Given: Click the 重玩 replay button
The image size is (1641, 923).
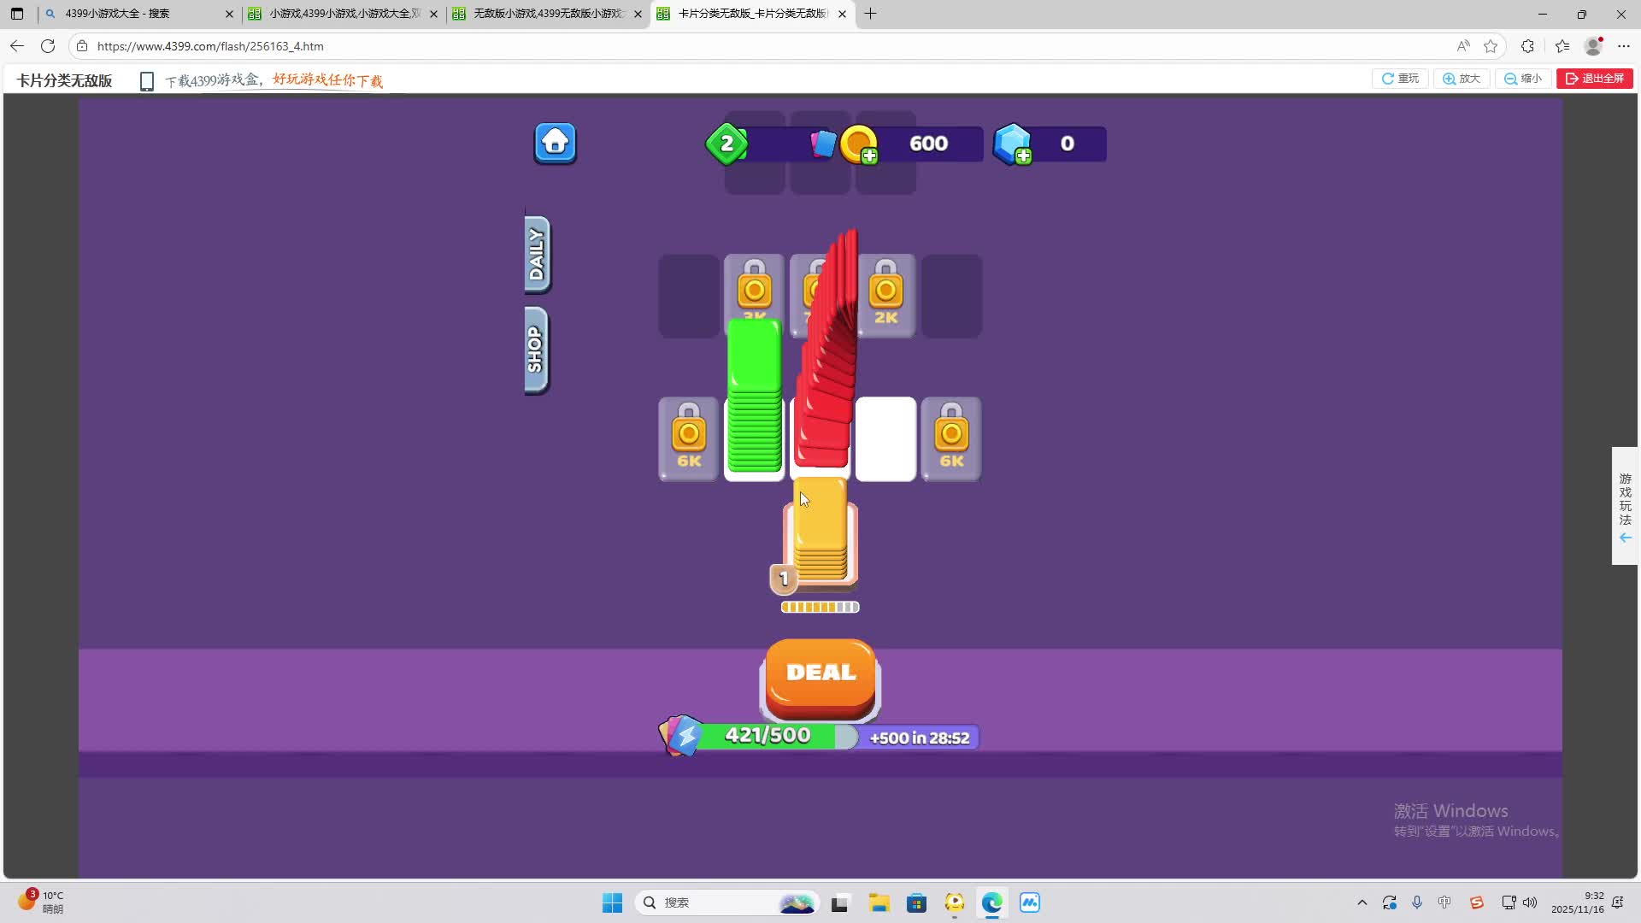Looking at the screenshot, I should pyautogui.click(x=1400, y=79).
